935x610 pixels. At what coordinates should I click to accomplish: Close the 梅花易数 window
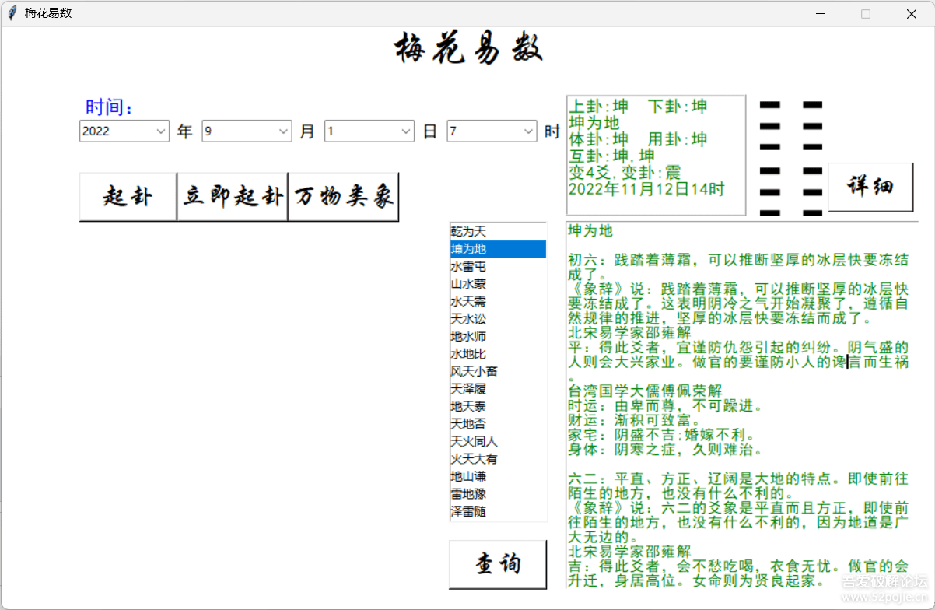(911, 13)
